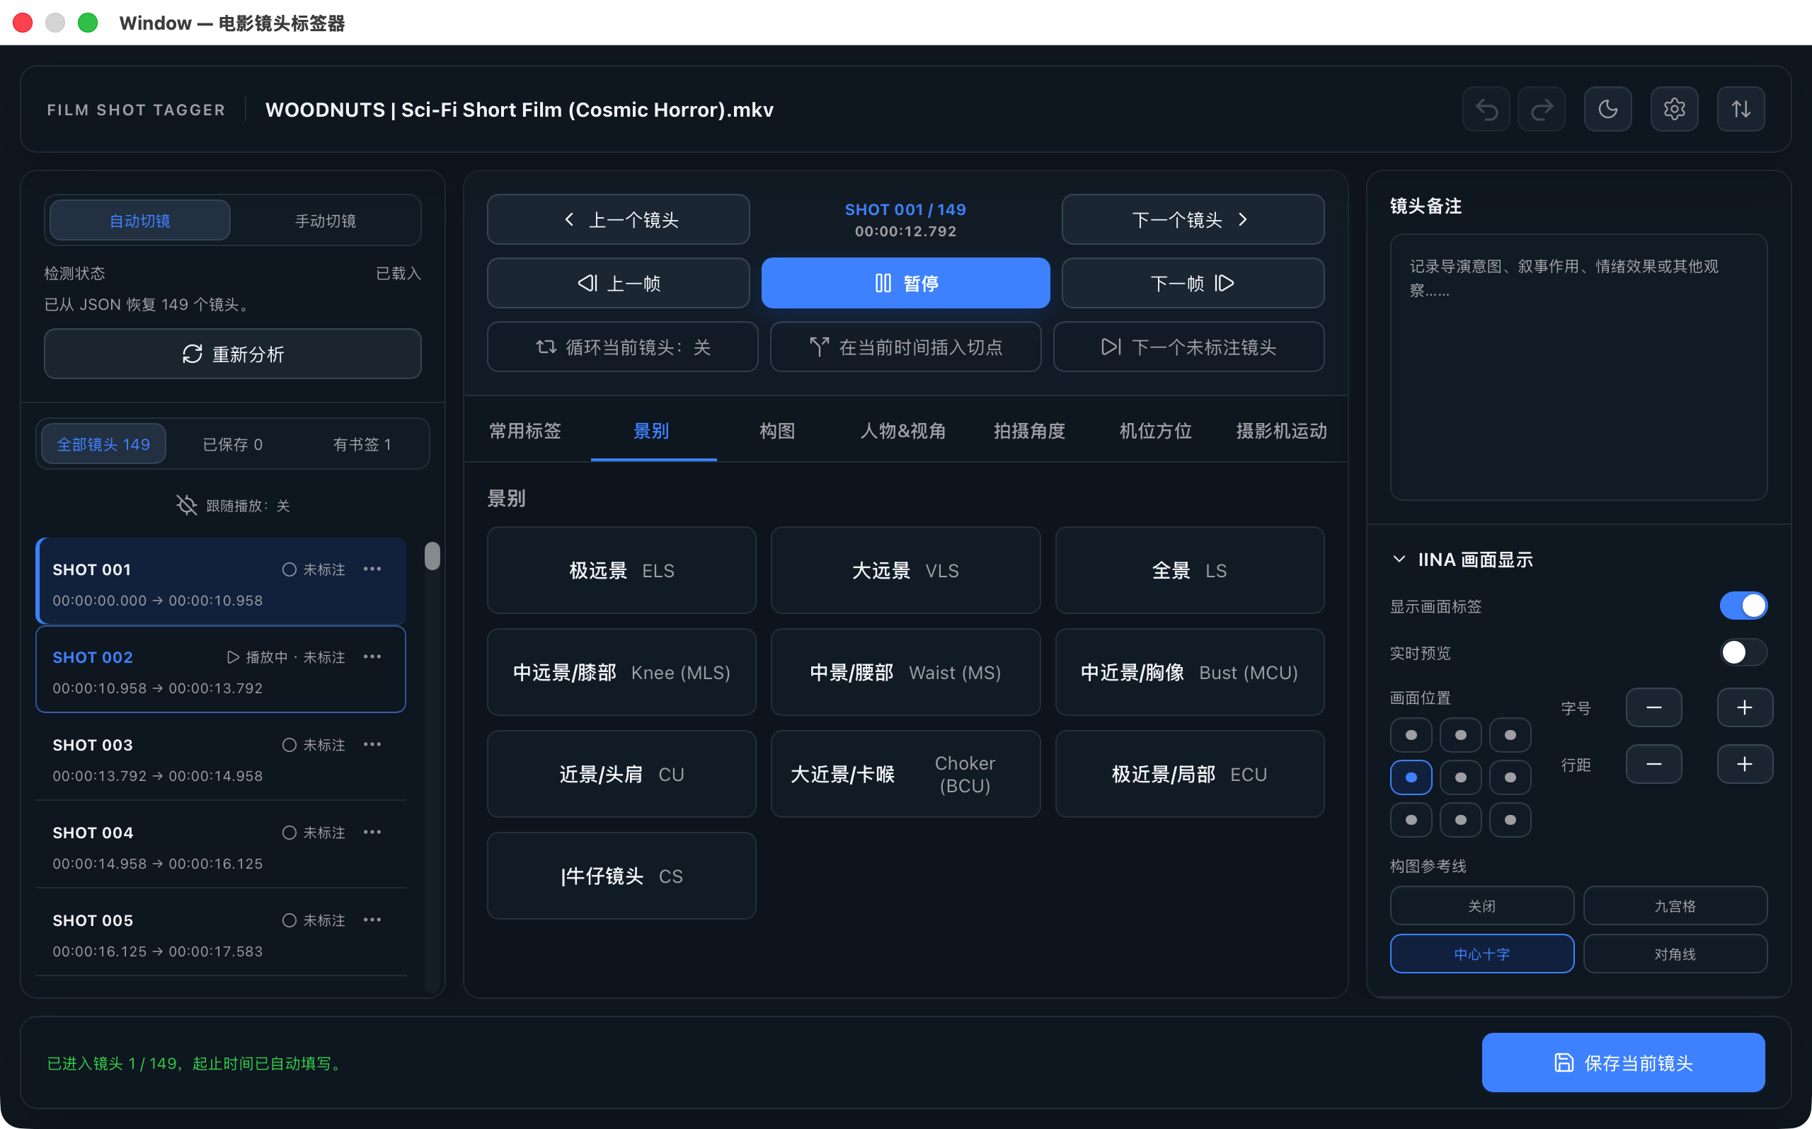Go back via 上一个镜头 chevron button
This screenshot has height=1129, width=1812.
coord(619,219)
